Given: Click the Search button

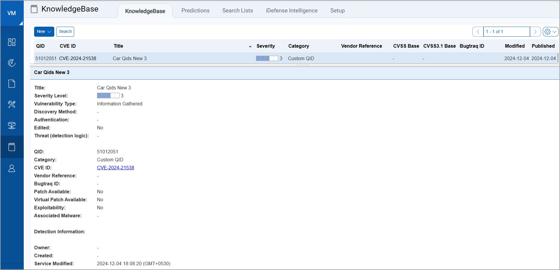Looking at the screenshot, I should pyautogui.click(x=65, y=32).
